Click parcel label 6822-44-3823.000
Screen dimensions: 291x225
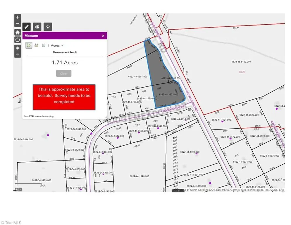coord(168,94)
